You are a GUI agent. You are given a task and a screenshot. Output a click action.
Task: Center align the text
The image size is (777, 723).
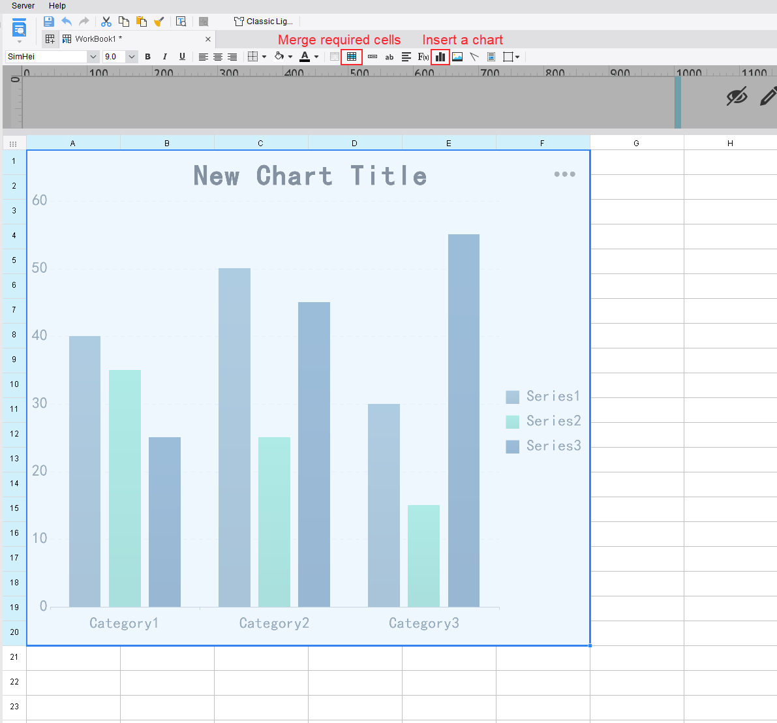(217, 57)
